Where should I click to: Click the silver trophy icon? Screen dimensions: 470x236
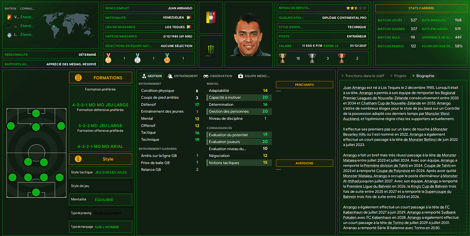click(312, 58)
